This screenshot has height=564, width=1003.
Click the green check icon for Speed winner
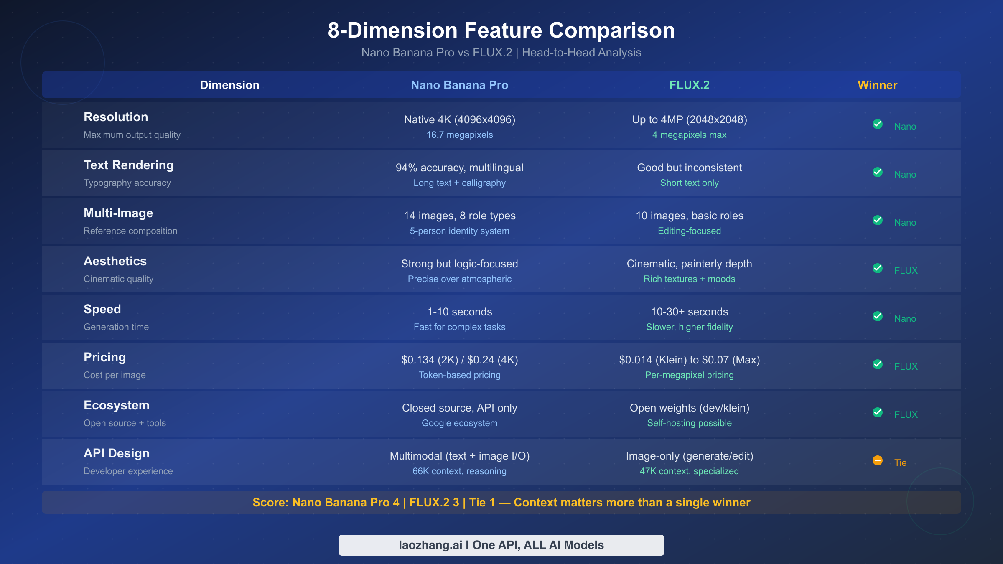click(878, 316)
